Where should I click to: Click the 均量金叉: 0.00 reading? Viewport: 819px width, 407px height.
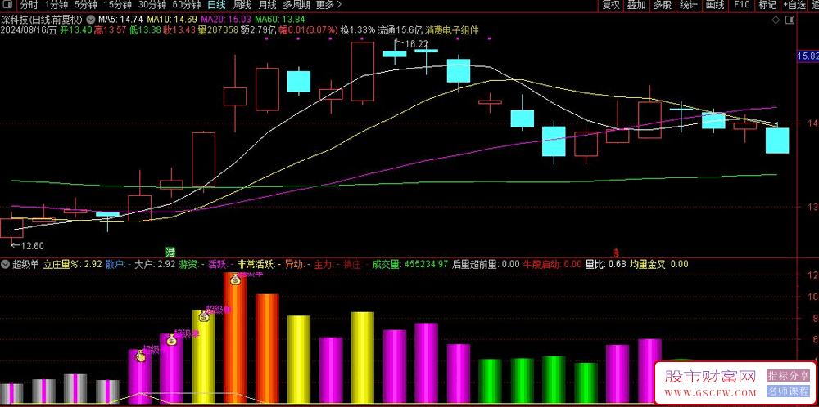(659, 264)
